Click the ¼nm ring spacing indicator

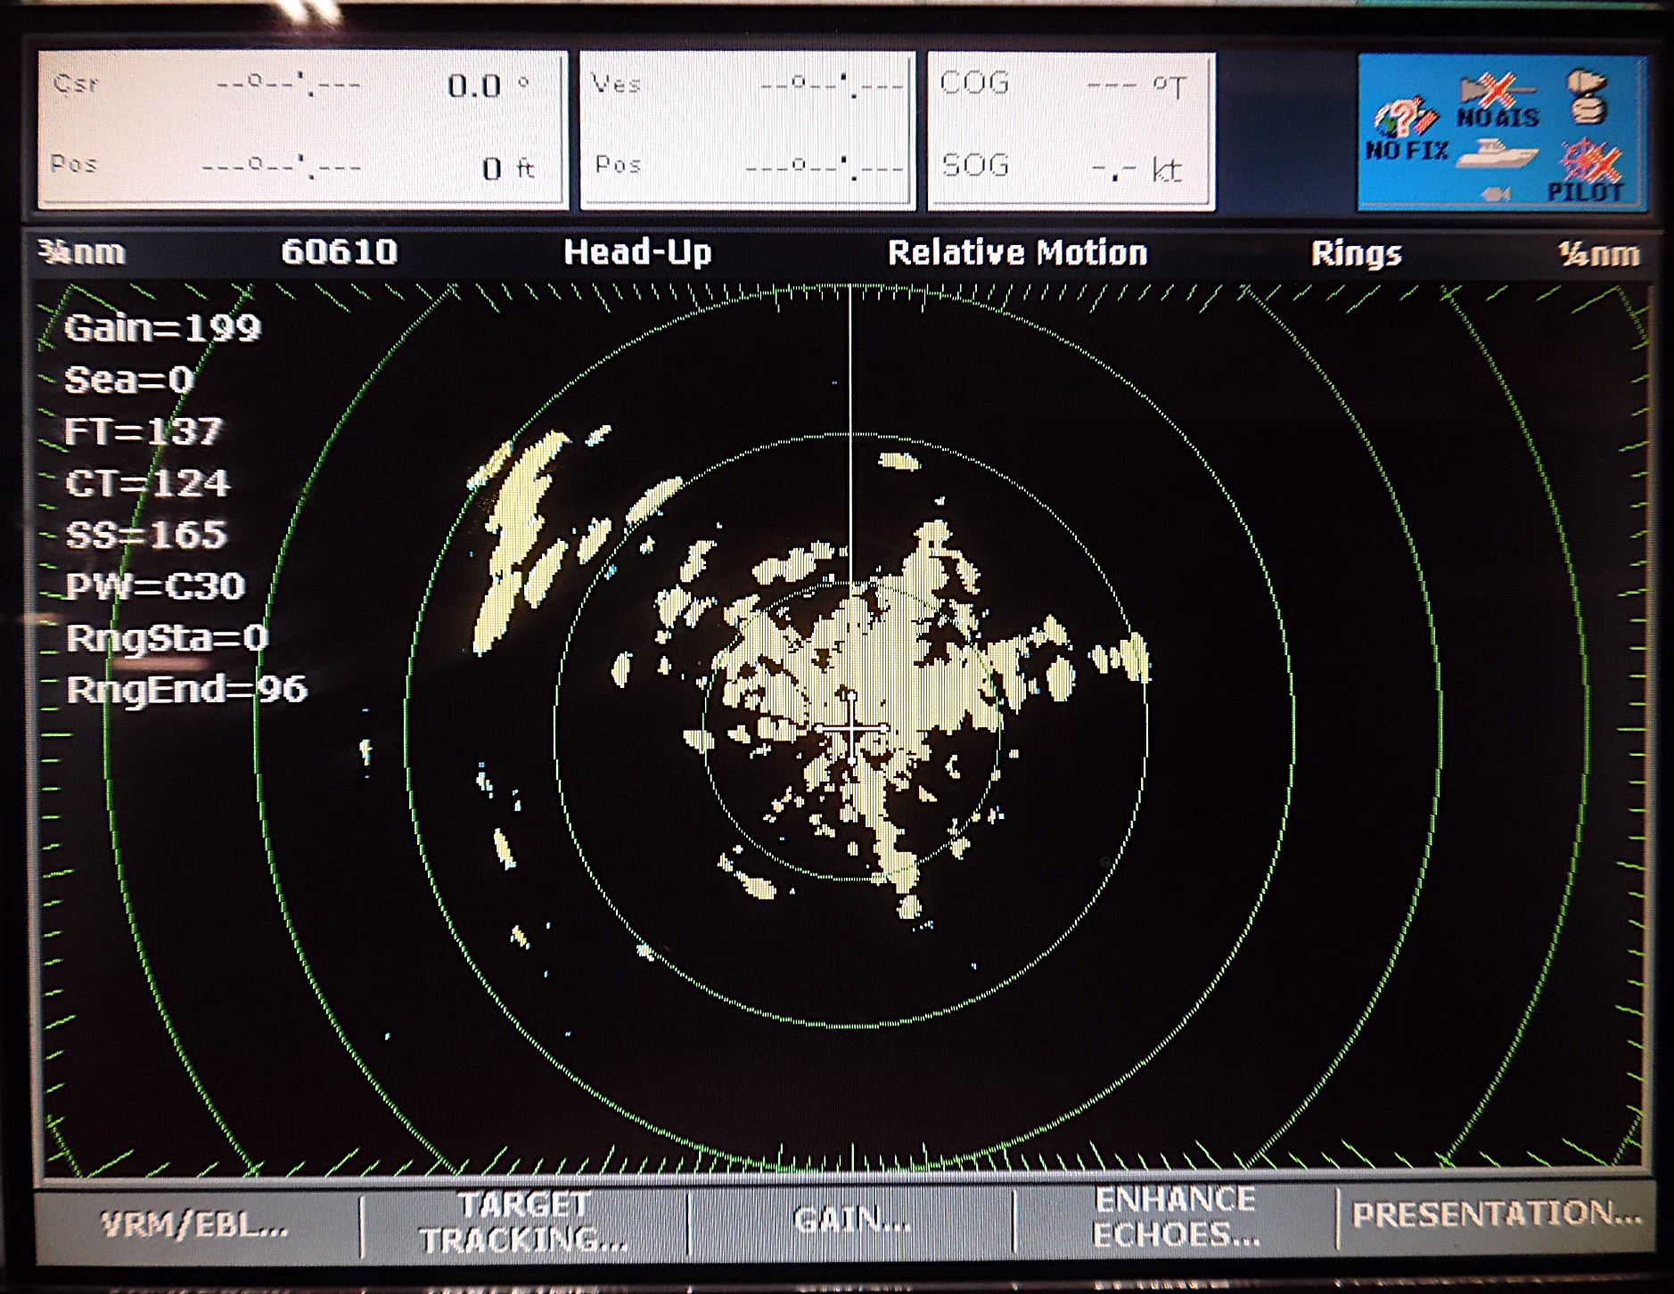1598,255
